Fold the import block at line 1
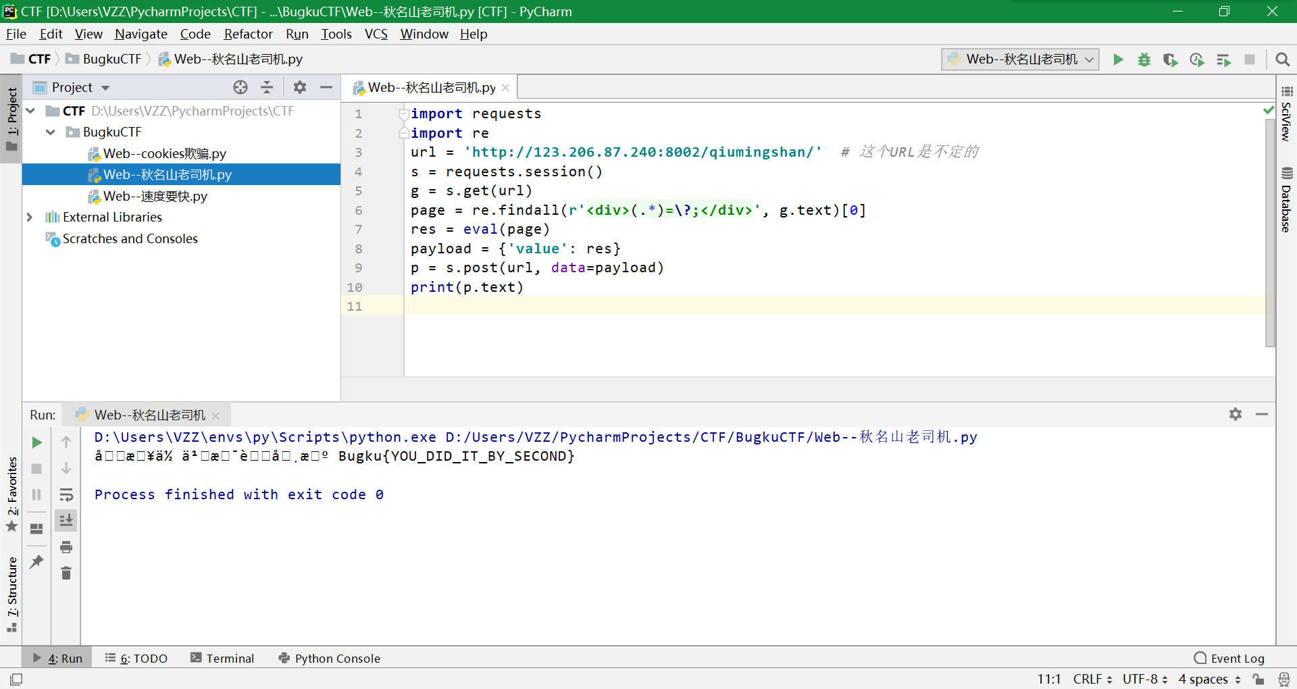Screen dimensions: 1297x689 tap(403, 113)
